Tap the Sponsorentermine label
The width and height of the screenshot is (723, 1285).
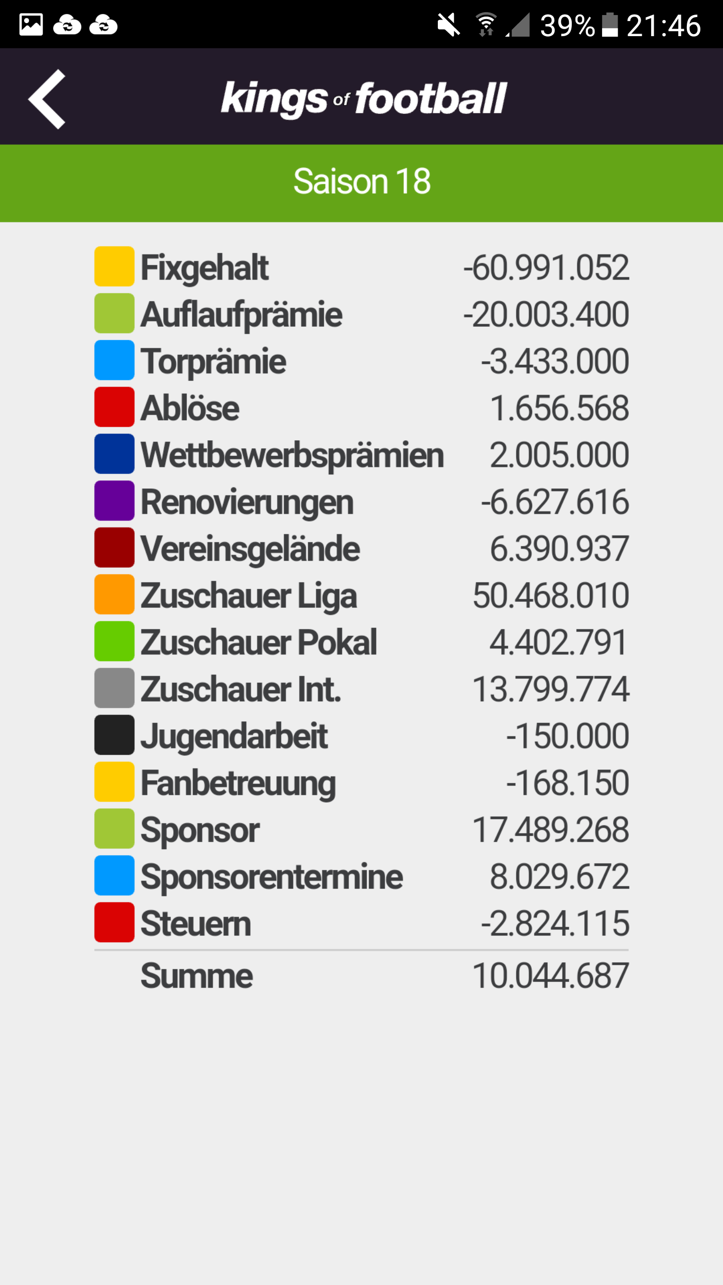click(272, 876)
